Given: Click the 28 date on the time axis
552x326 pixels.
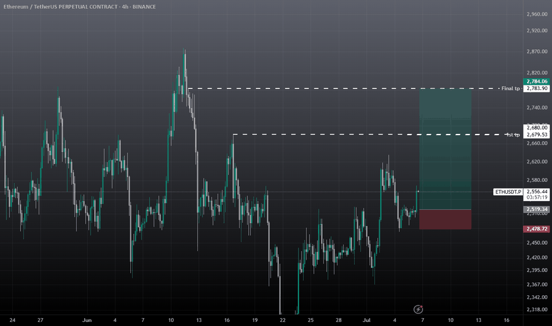Looking at the screenshot, I should [338, 320].
